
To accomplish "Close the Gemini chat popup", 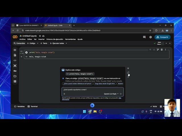I will [x=128, y=68].
